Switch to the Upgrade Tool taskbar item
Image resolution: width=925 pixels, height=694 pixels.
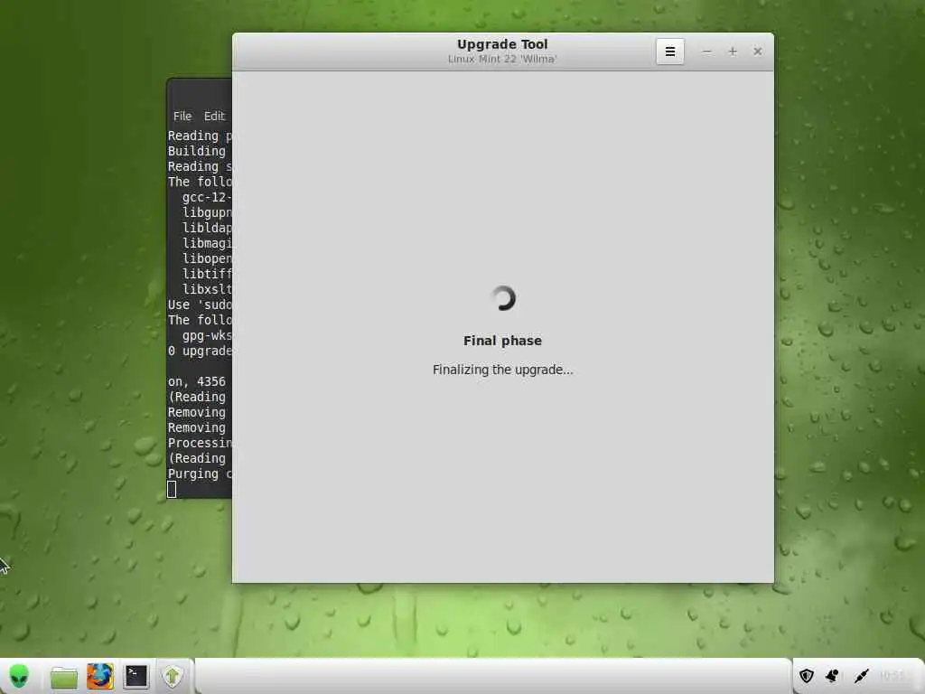pos(173,676)
